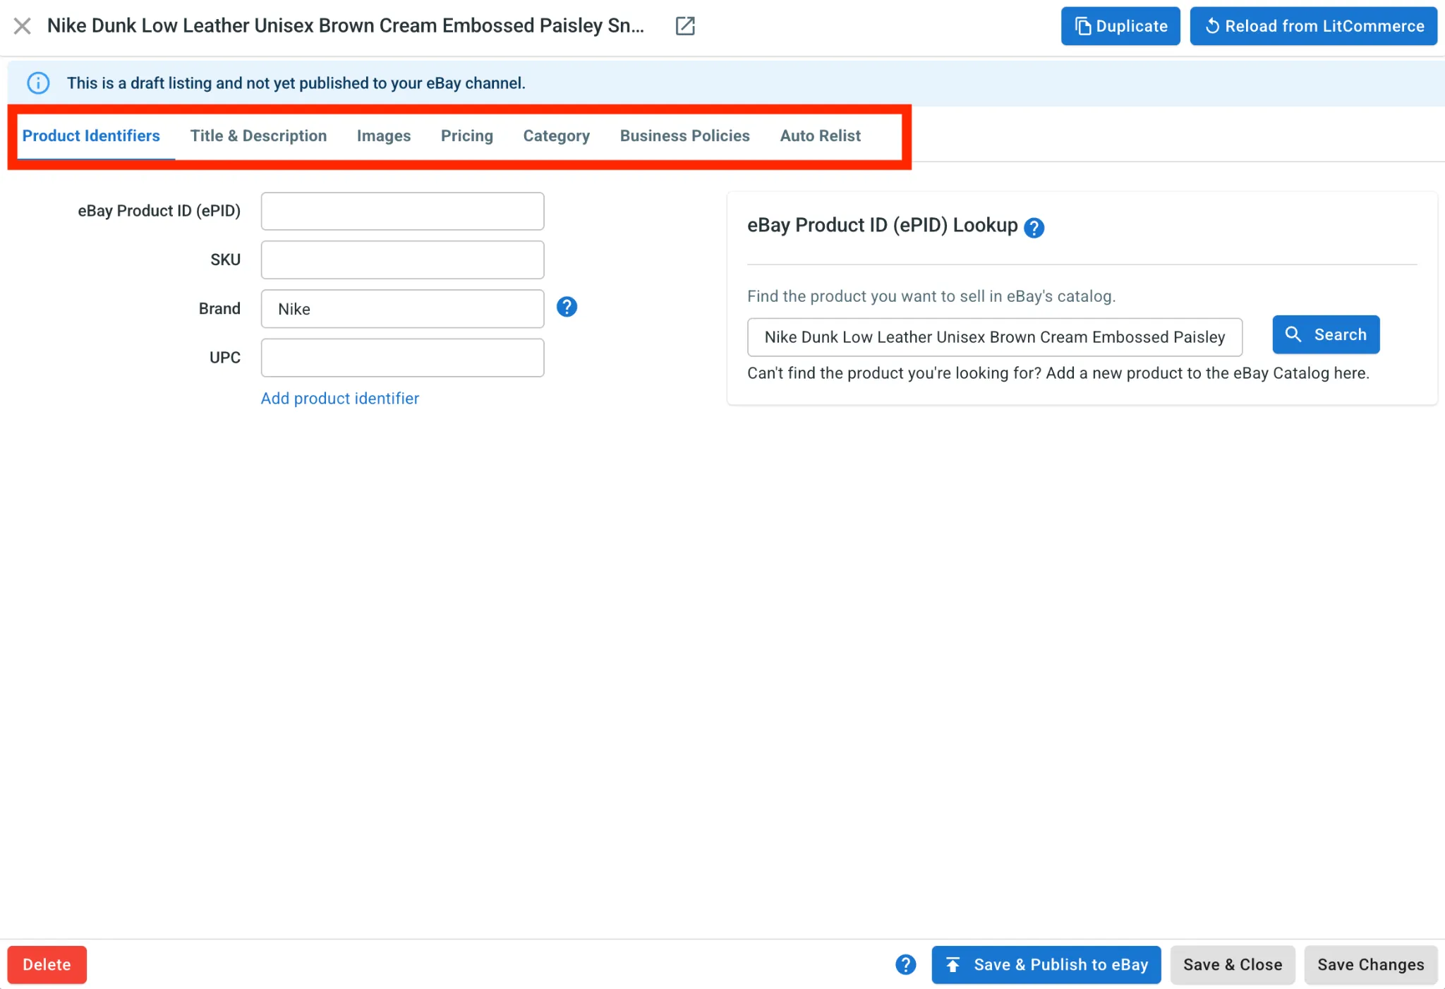Viewport: 1445px width, 989px height.
Task: Select the Auto Relist tab
Action: [820, 135]
